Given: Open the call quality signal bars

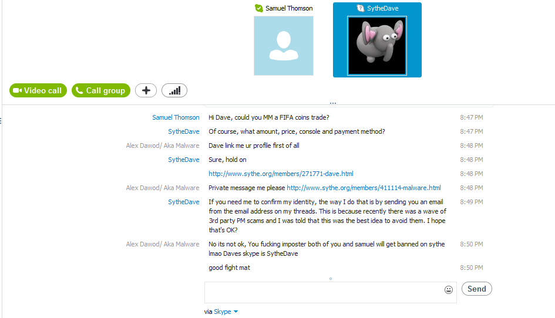Looking at the screenshot, I should click(174, 90).
